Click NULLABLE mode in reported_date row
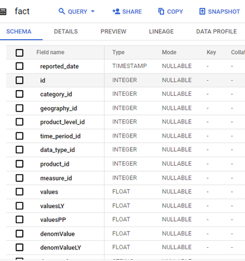 [176, 66]
